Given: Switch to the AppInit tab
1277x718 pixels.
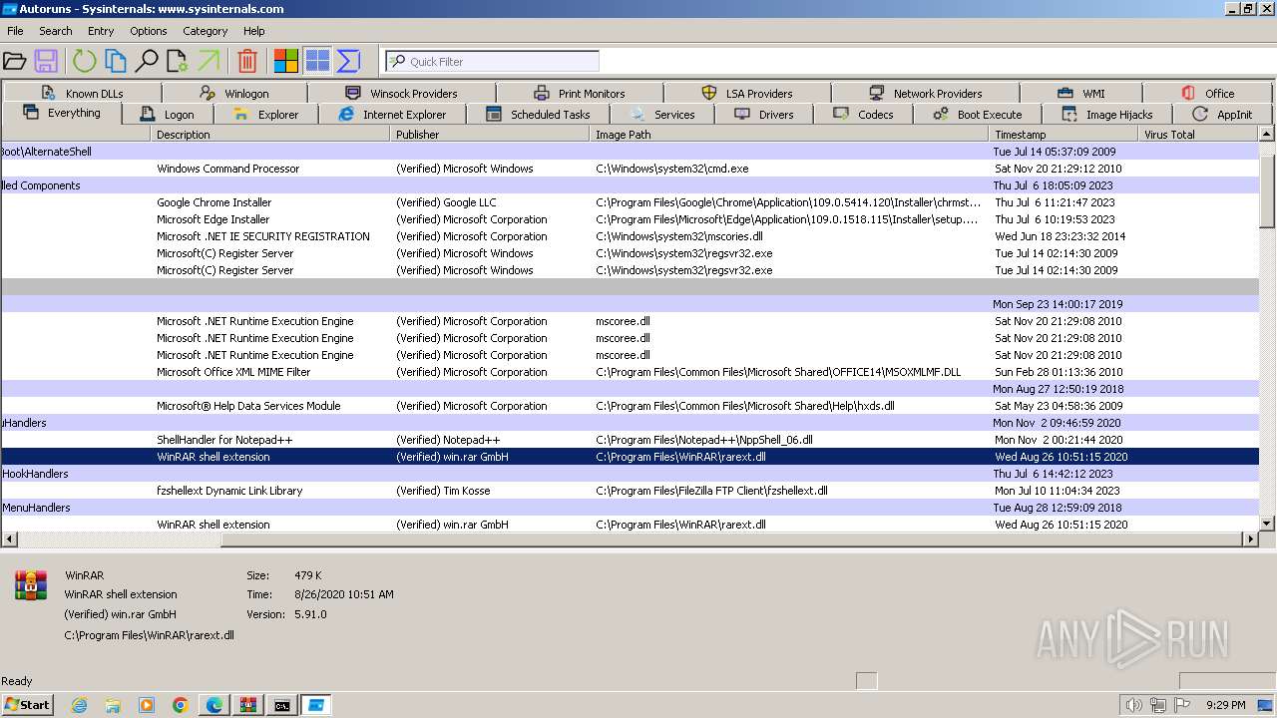Looking at the screenshot, I should (x=1222, y=114).
